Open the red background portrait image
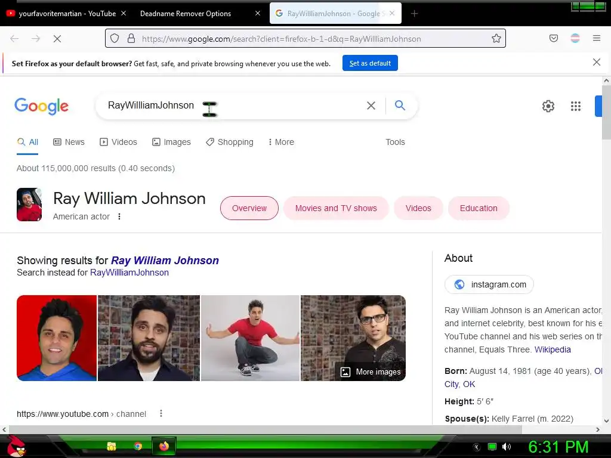 pos(57,338)
